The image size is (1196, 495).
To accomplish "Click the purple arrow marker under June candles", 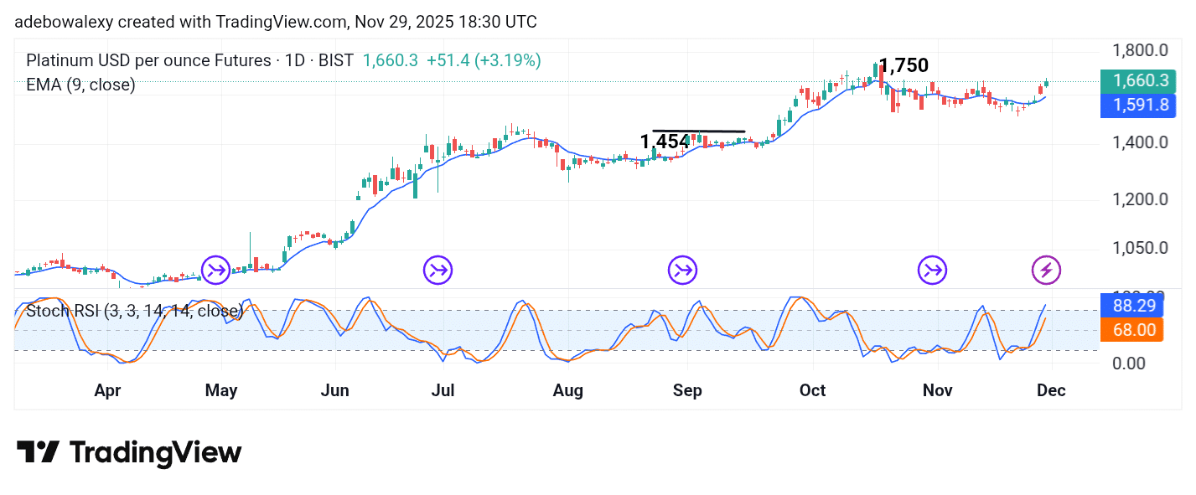I will click(437, 270).
